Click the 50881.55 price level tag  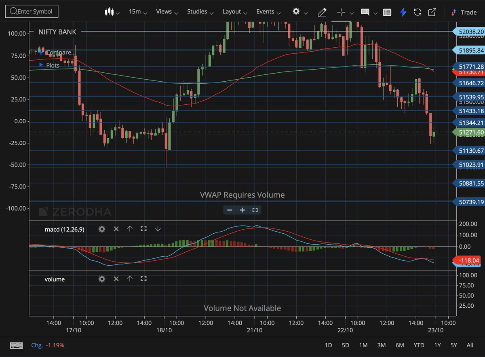[x=469, y=183]
